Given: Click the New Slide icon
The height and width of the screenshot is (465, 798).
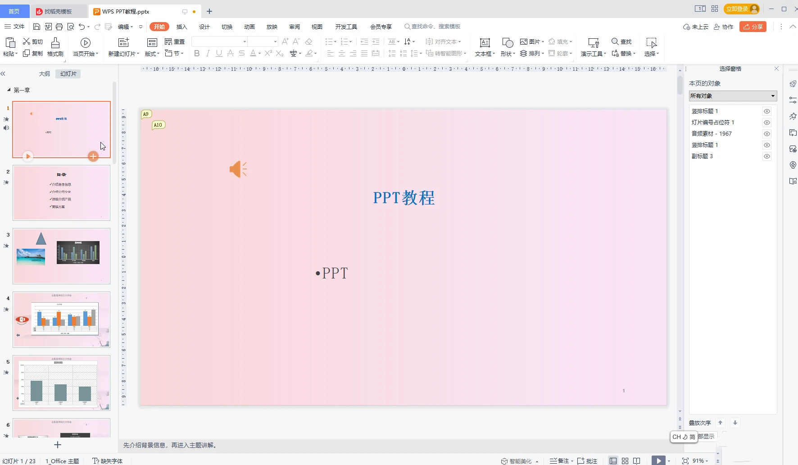Looking at the screenshot, I should click(123, 42).
